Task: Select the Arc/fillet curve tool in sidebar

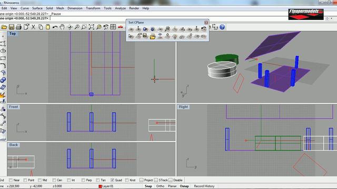Action: pyautogui.click(x=3, y=66)
